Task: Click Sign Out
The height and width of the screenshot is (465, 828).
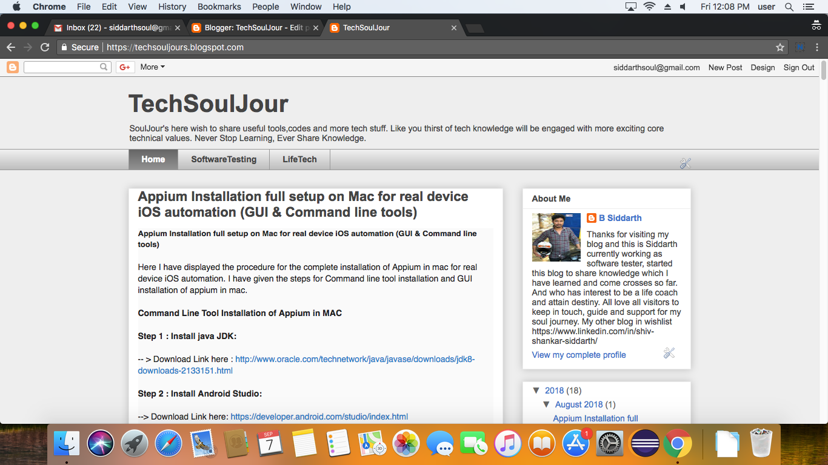Action: click(799, 67)
